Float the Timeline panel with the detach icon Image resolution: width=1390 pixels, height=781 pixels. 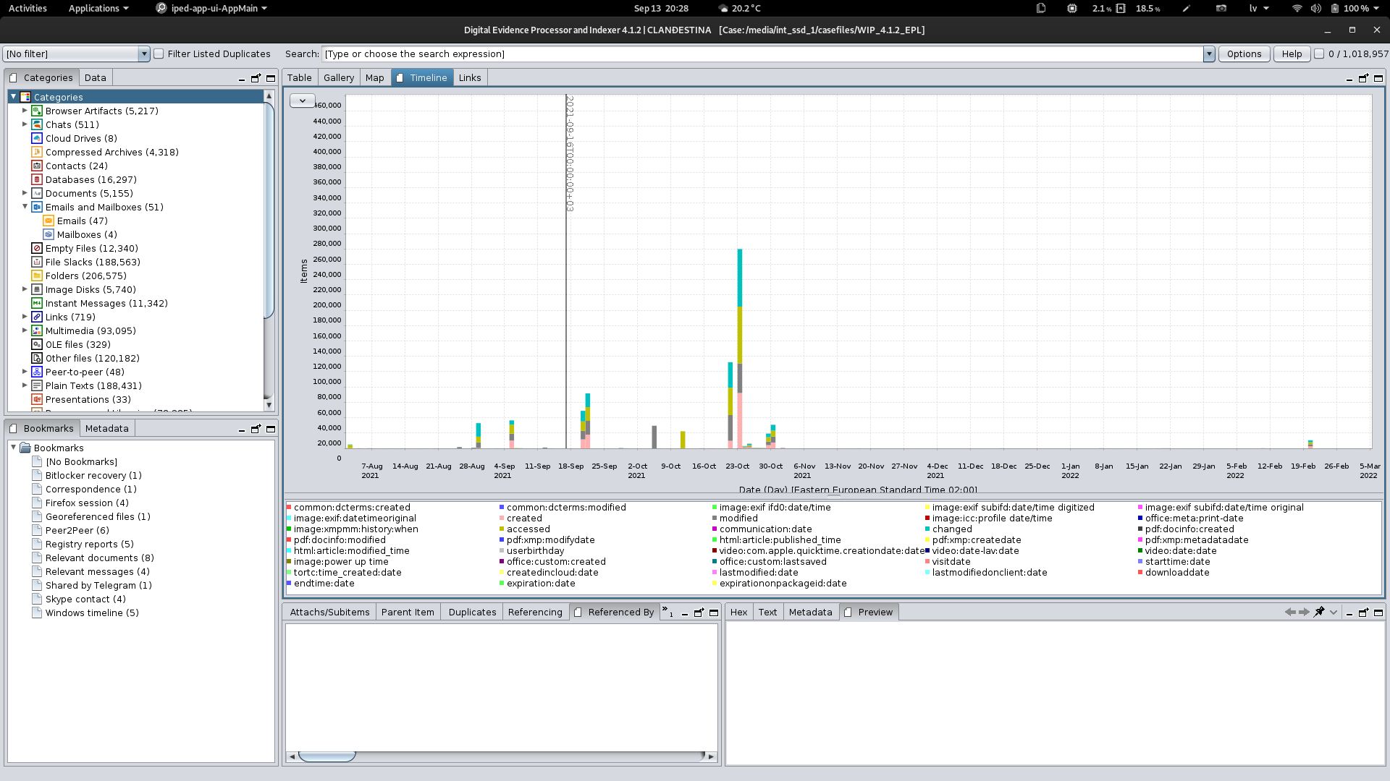tap(1363, 78)
